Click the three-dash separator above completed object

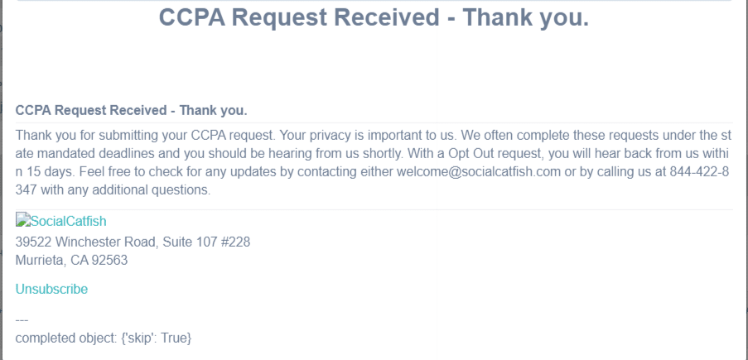pyautogui.click(x=22, y=320)
